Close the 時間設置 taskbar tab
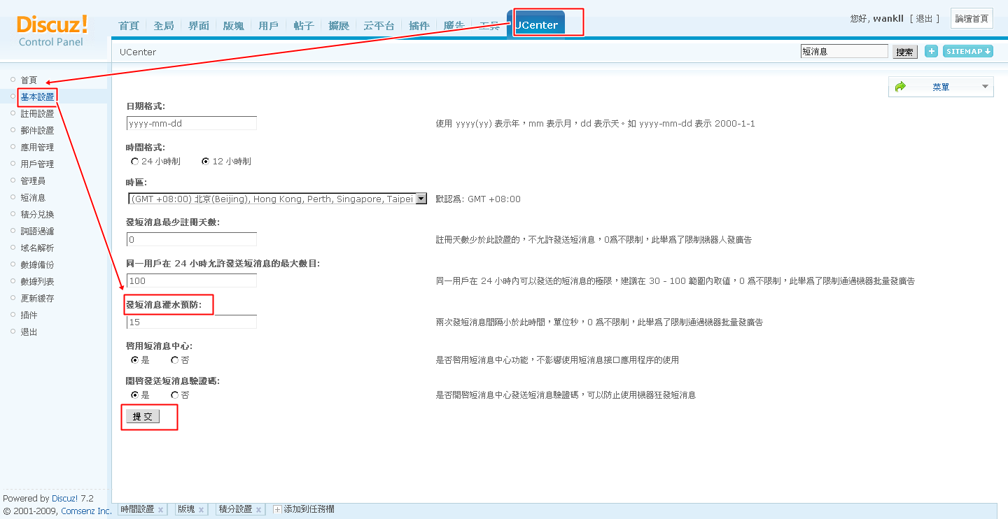This screenshot has width=1008, height=519. click(160, 510)
